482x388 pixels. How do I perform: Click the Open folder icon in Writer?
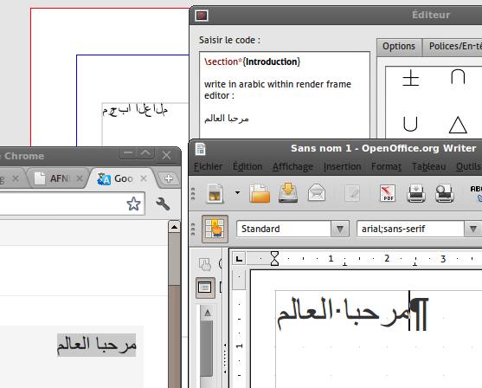260,193
